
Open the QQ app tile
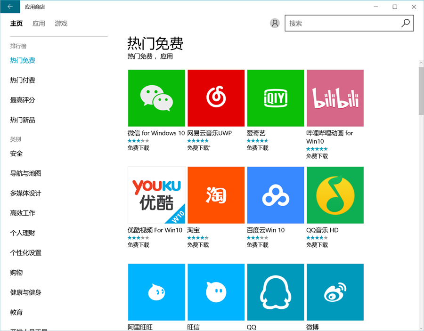click(x=275, y=292)
